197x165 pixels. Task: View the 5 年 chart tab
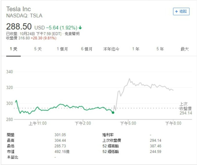click(160, 49)
